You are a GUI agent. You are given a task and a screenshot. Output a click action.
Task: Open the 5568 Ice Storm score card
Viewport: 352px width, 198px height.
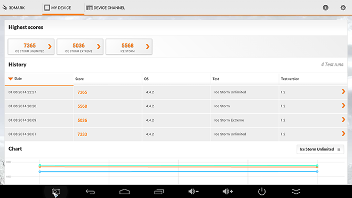pyautogui.click(x=129, y=47)
